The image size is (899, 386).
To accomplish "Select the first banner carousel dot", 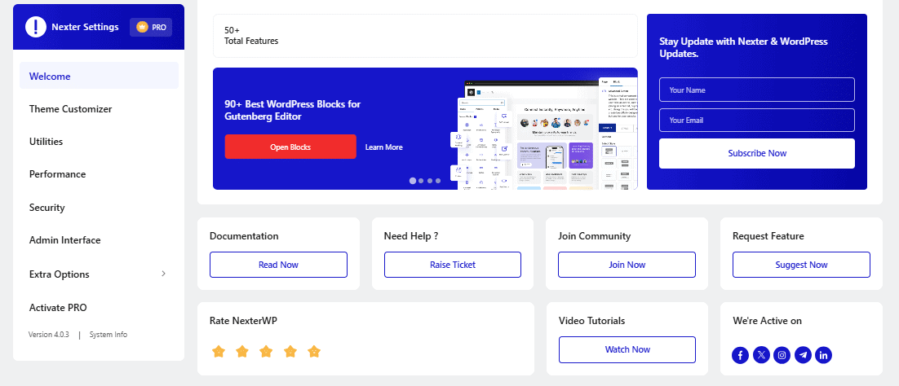I will coord(412,181).
